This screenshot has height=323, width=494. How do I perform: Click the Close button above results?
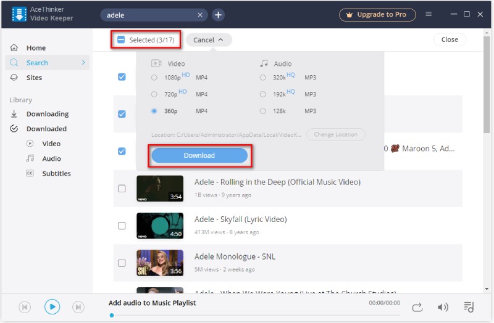pos(450,39)
